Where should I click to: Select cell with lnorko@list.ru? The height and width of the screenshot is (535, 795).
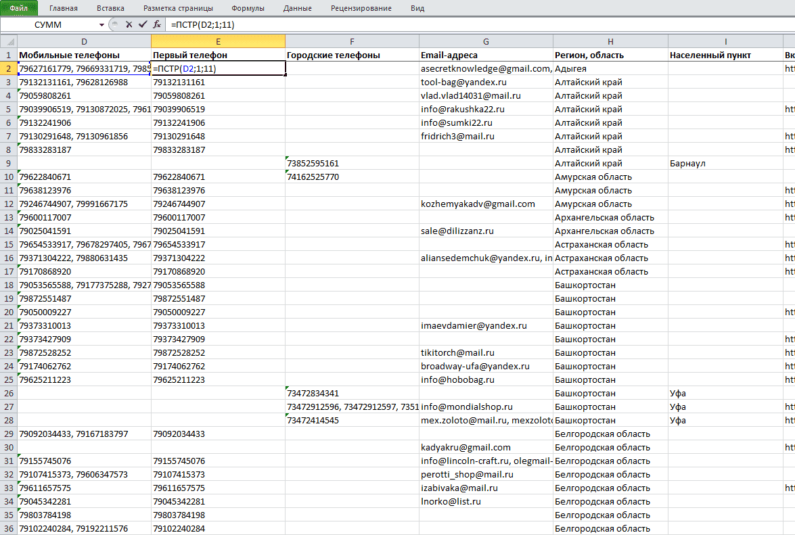(x=486, y=502)
